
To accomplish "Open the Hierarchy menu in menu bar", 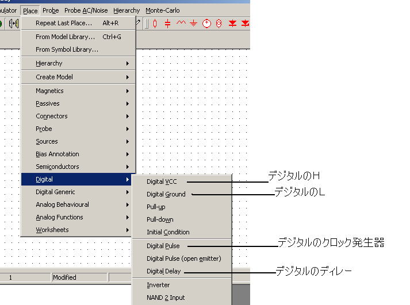I will [x=127, y=10].
